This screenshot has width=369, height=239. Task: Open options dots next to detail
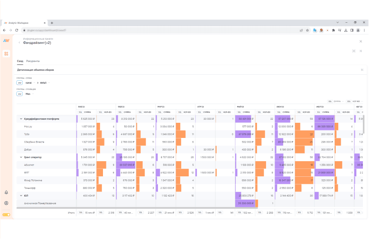click(x=49, y=83)
